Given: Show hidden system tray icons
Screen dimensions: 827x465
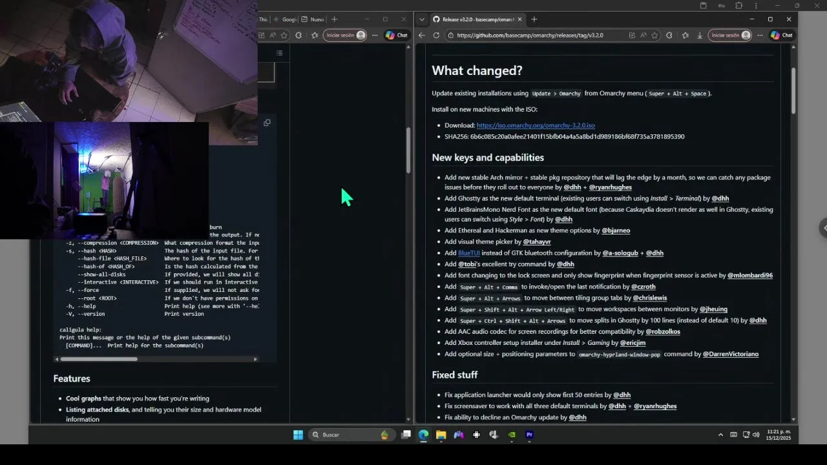Looking at the screenshot, I should tap(720, 435).
